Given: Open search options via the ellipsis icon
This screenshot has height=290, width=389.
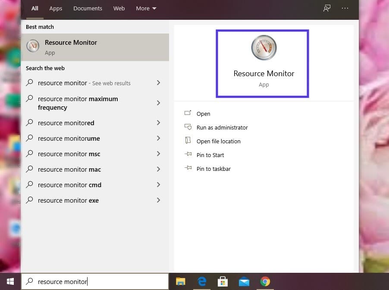Looking at the screenshot, I should pyautogui.click(x=345, y=8).
